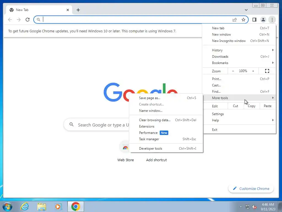Decrease zoom with the minus button
Viewport: 282px width, 212px height.
(x=233, y=71)
